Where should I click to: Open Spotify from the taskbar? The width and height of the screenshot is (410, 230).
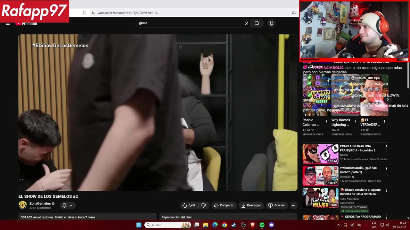(262, 225)
